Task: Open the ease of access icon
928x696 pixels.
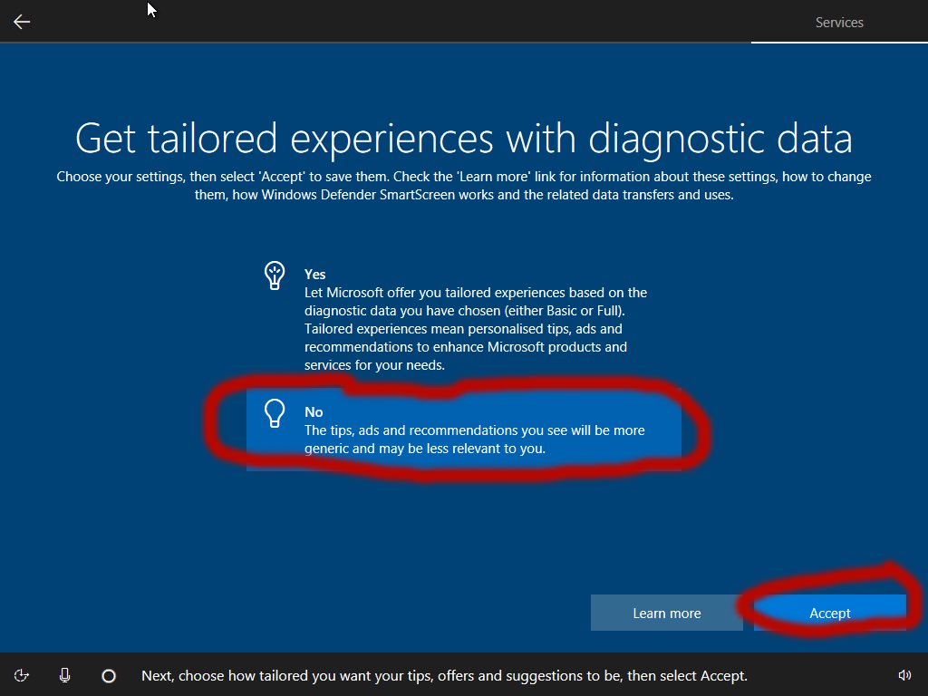Action: pyautogui.click(x=22, y=675)
